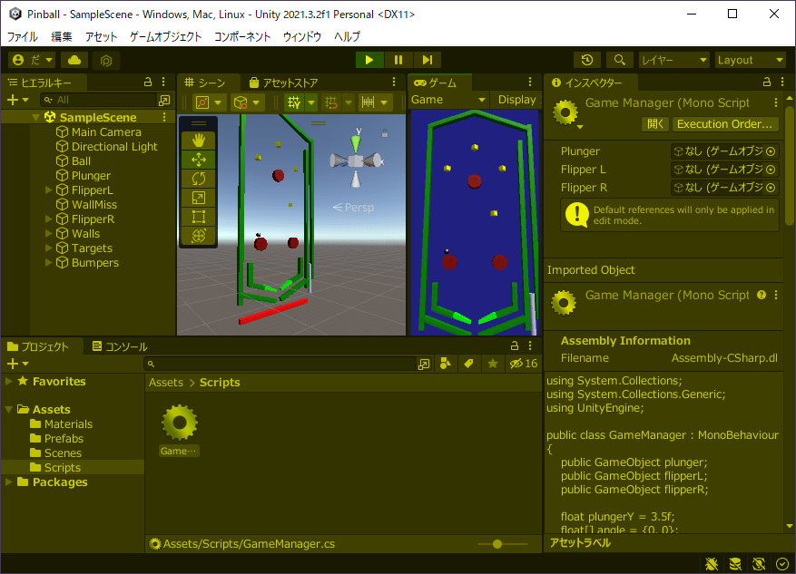Collapse the SampleScene tree node
796x574 pixels.
click(x=35, y=118)
